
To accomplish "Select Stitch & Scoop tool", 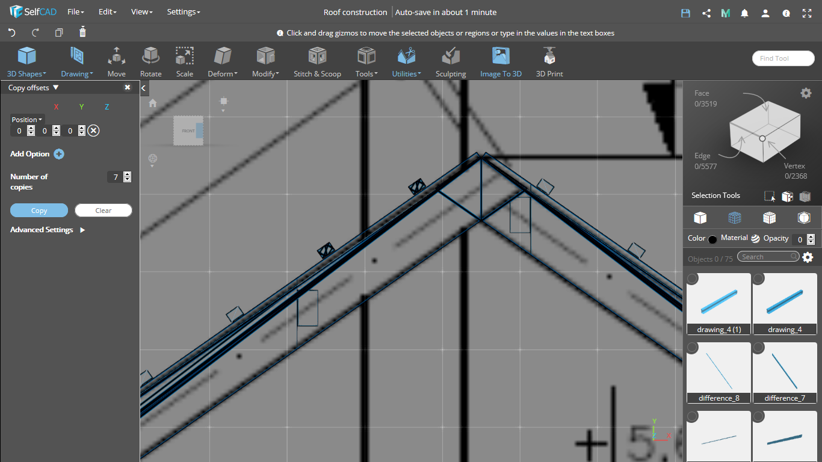I will 317,63.
